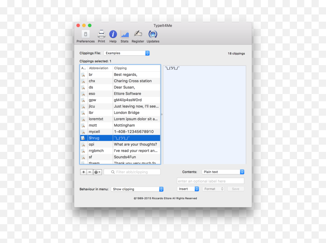
Task: Open the Contents Plain text dropdown
Action: (223, 172)
